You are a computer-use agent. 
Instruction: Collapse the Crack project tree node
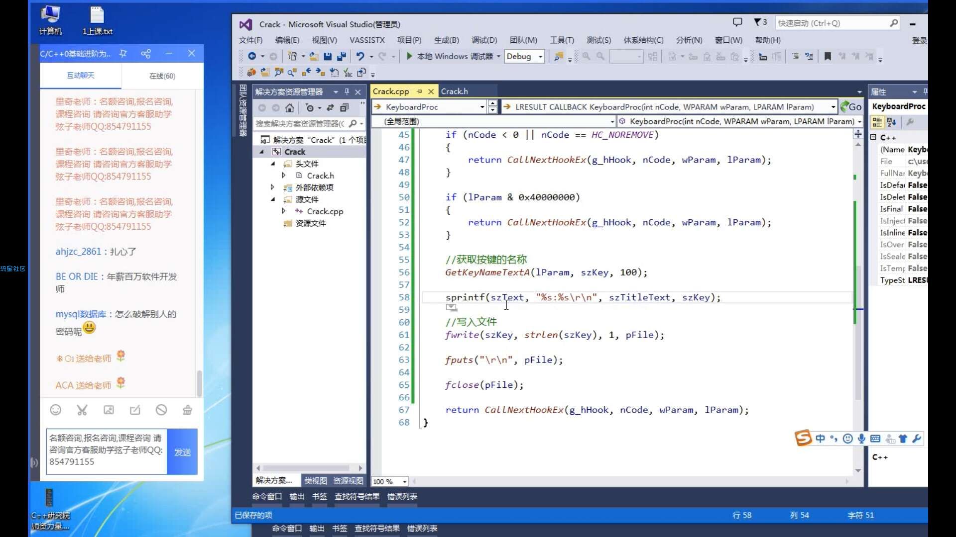(x=262, y=152)
